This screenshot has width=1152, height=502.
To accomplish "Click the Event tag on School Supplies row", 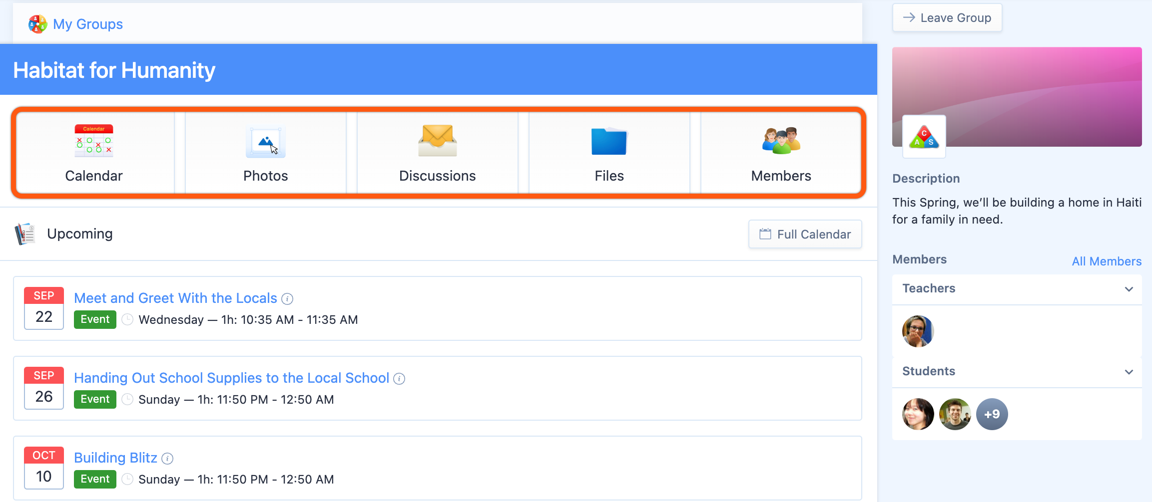I will (x=95, y=399).
